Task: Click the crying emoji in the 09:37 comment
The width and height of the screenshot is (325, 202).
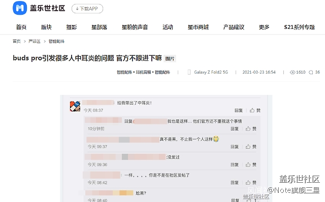Action: point(216,139)
